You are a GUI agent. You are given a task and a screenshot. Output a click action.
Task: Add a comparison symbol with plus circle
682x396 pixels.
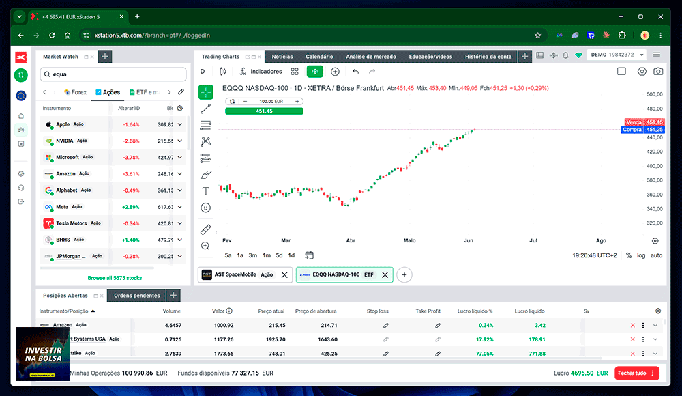[x=335, y=72]
